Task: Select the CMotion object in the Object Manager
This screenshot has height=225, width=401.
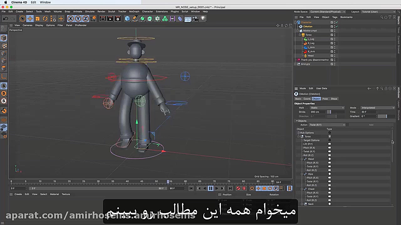Action: (x=308, y=26)
